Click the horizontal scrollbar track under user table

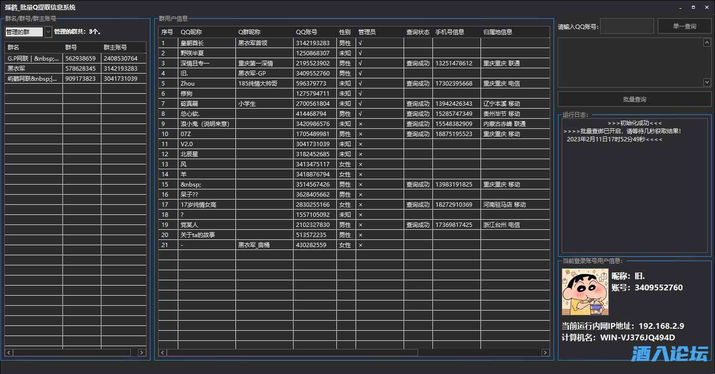[x=481, y=353]
